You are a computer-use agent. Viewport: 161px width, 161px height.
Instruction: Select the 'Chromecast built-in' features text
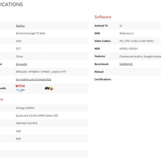(x=131, y=56)
